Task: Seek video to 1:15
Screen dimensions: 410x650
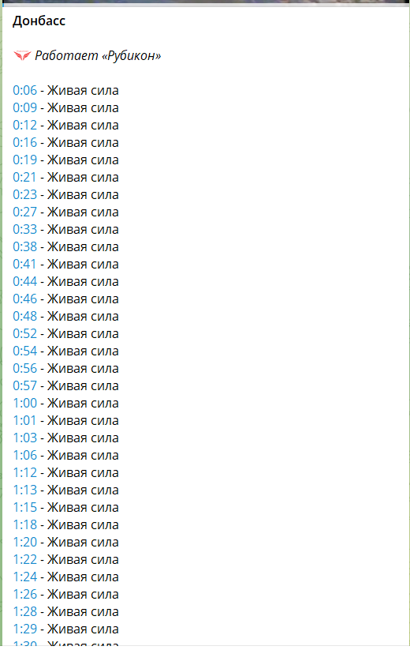Action: point(24,508)
